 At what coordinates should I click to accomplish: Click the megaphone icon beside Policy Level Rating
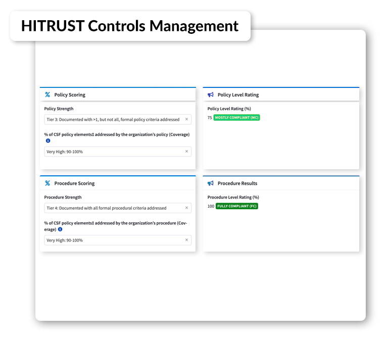click(x=211, y=94)
